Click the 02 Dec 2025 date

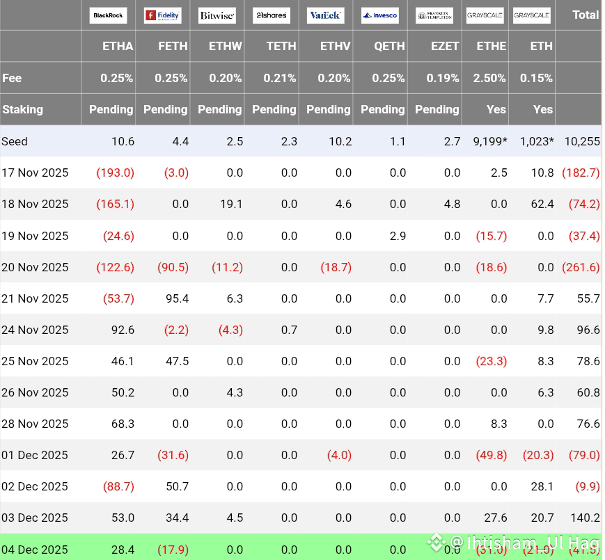click(35, 486)
